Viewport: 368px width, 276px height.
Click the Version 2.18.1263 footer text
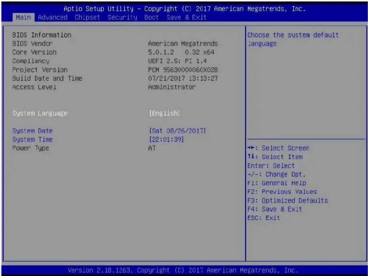point(183,271)
